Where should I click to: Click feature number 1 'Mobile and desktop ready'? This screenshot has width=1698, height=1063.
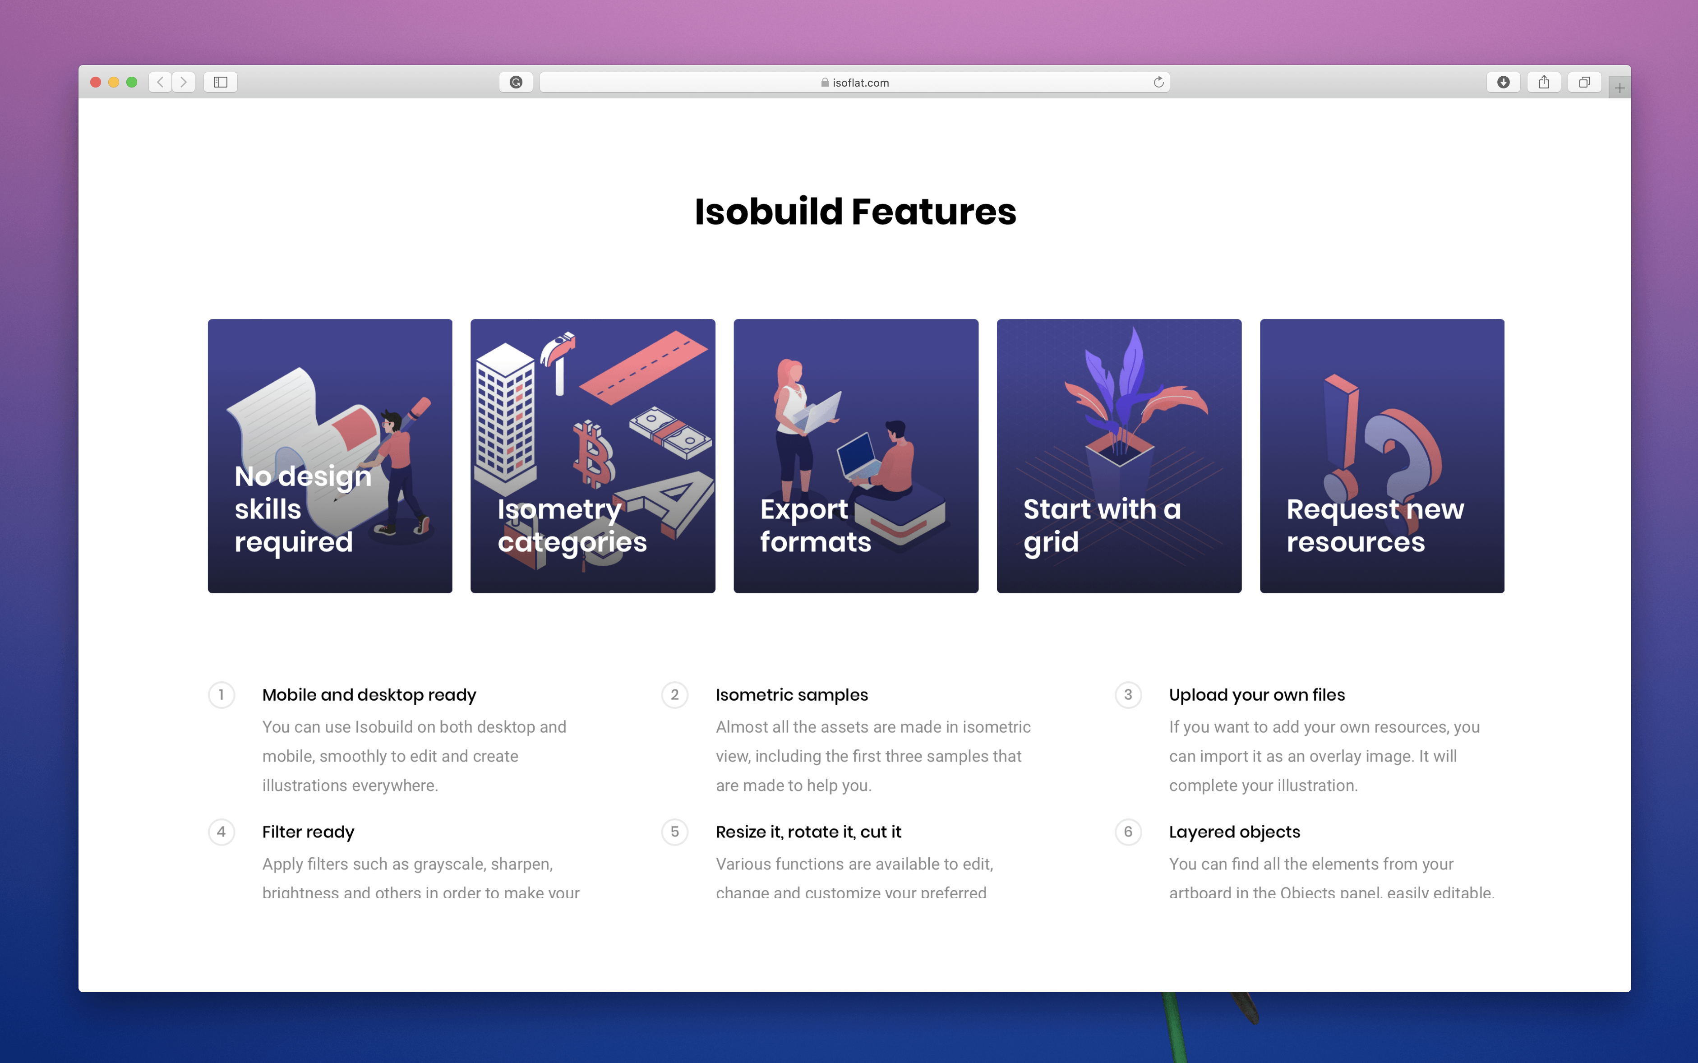[368, 695]
